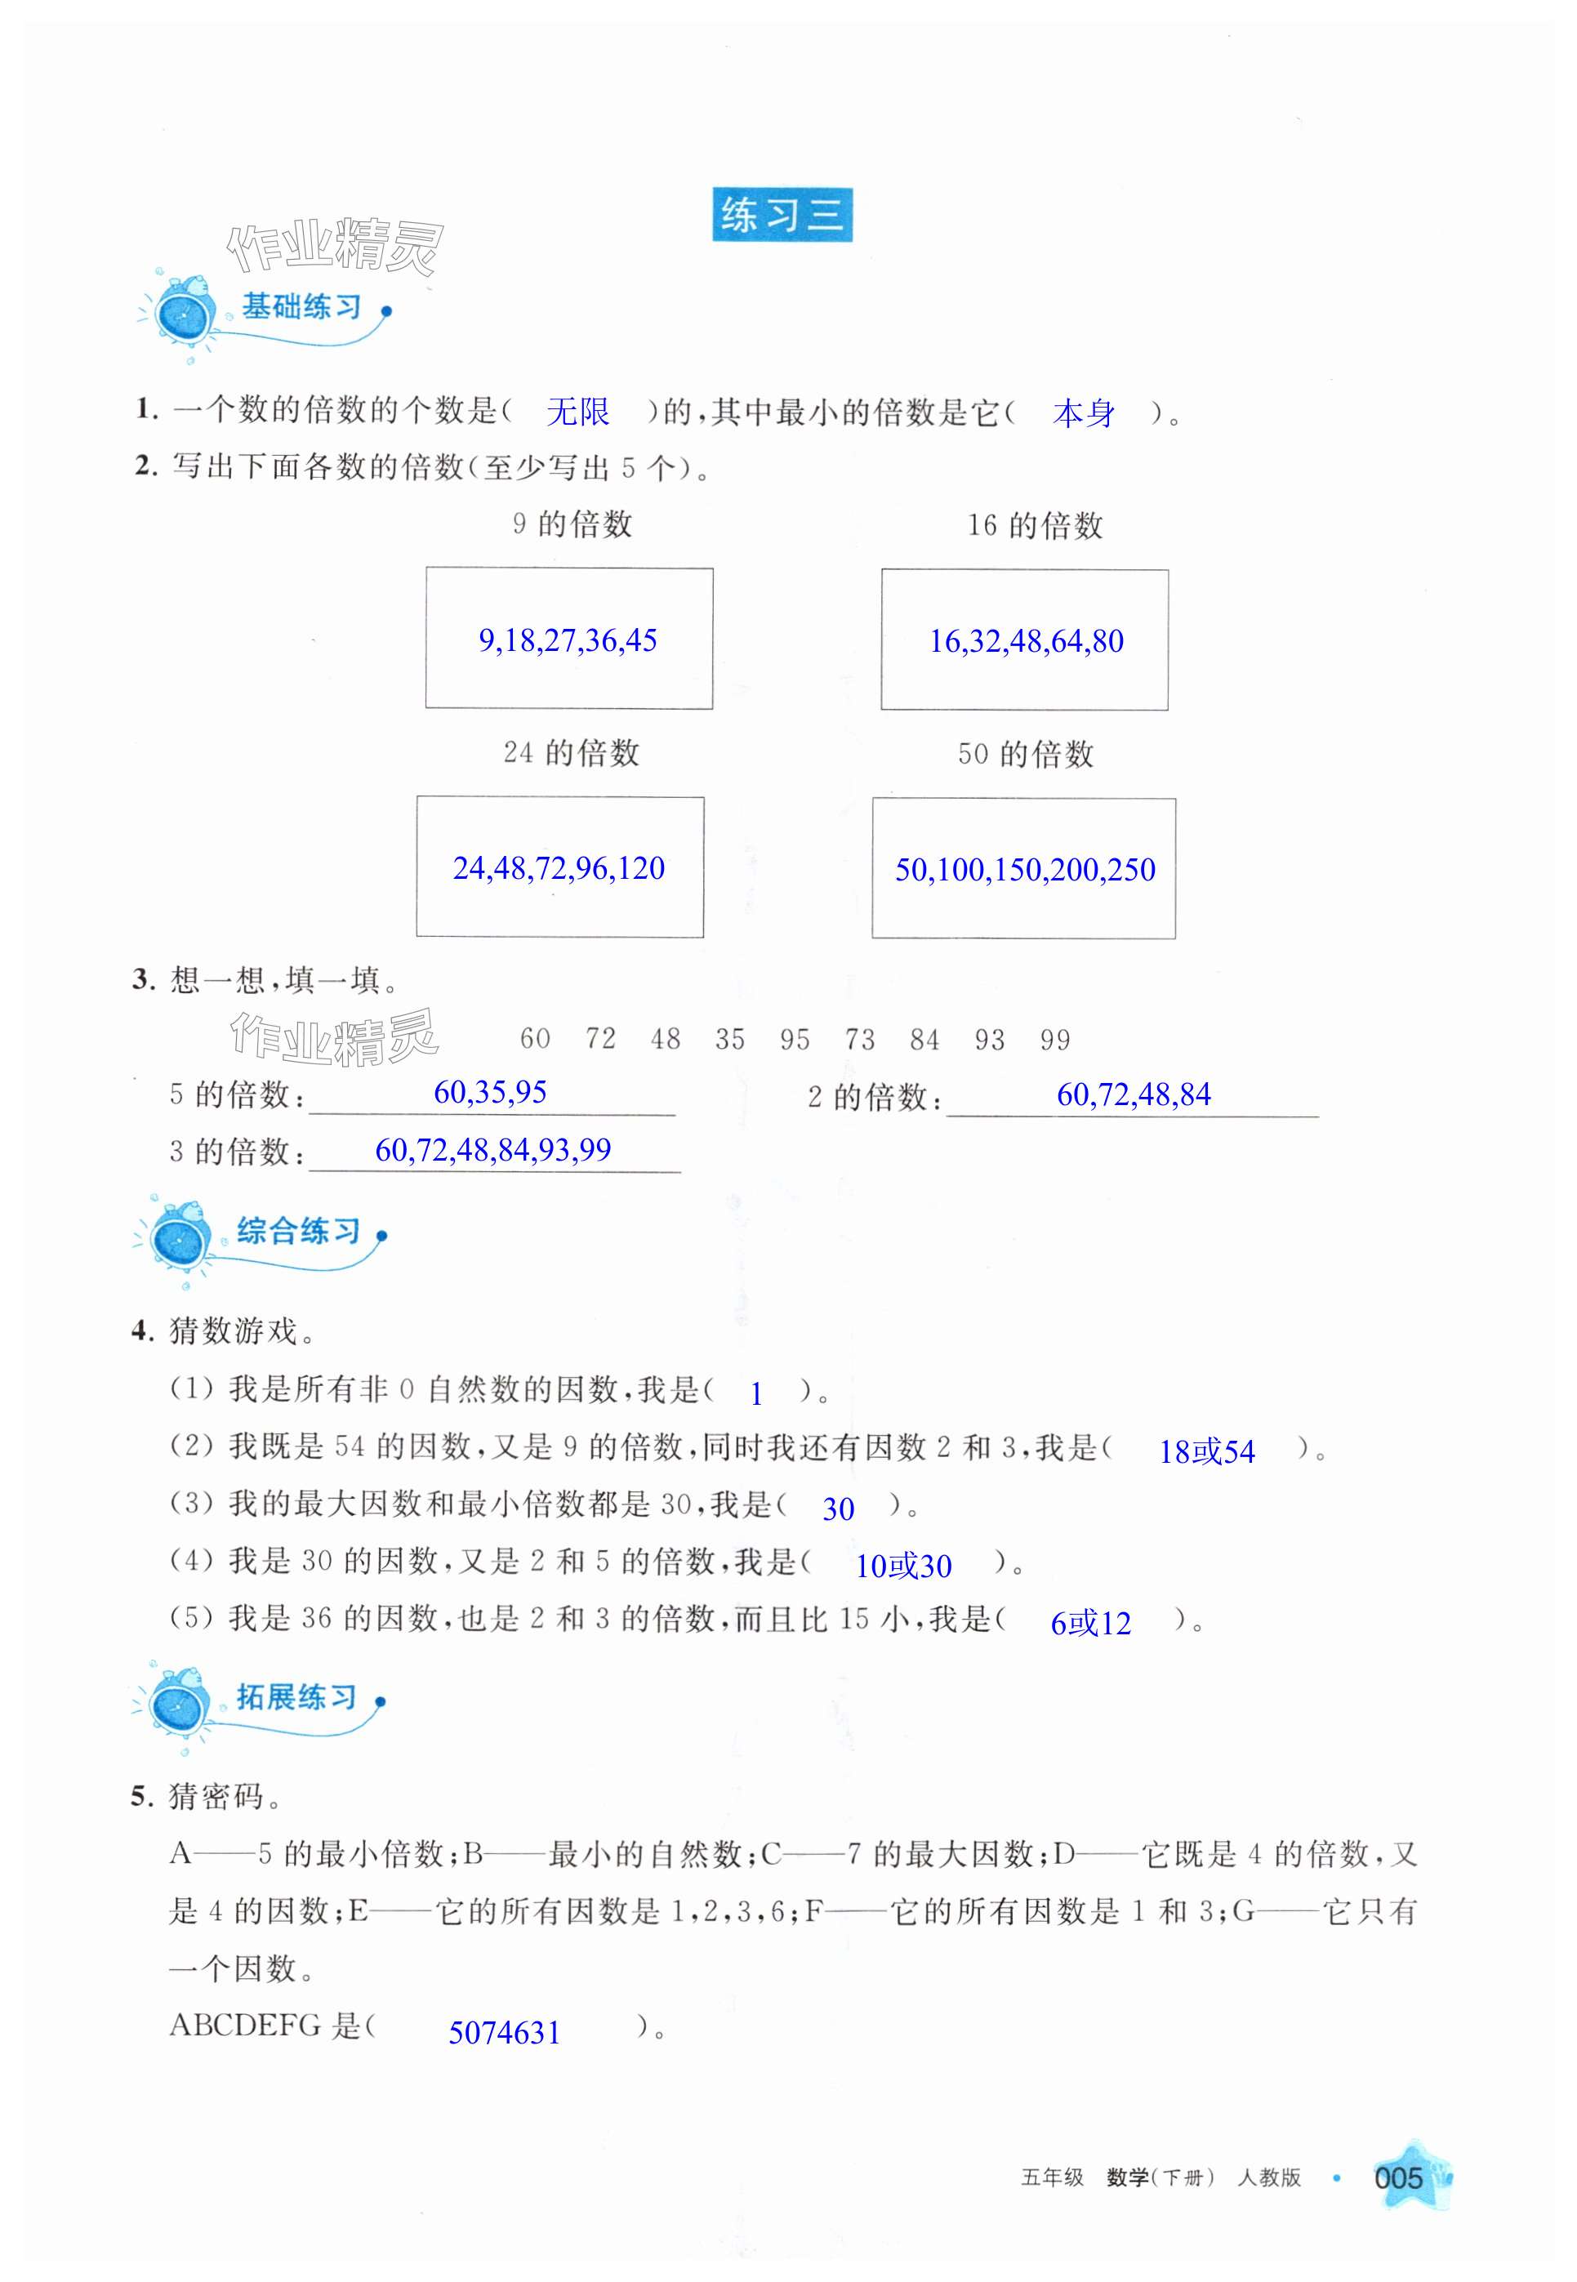Screen dimensions: 1577x2282
Task: Click the 作业精灵 watermark near question 3
Action: coord(334,1037)
